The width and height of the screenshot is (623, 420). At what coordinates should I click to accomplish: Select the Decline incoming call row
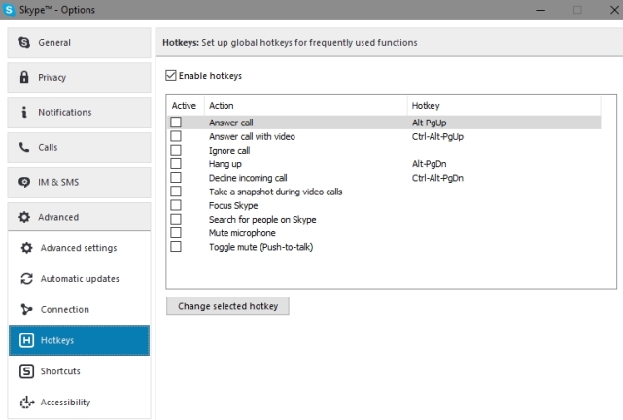pyautogui.click(x=384, y=178)
